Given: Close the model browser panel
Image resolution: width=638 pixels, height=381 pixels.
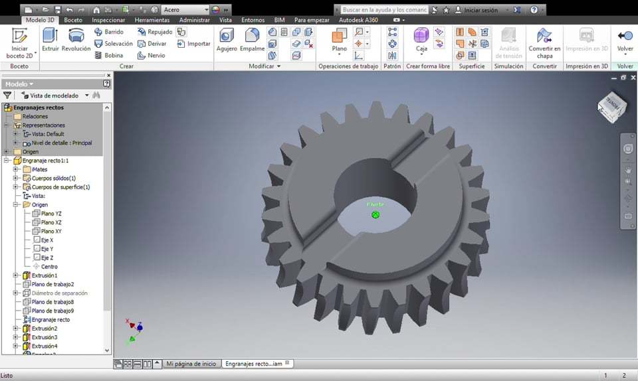Looking at the screenshot, I should [108, 75].
